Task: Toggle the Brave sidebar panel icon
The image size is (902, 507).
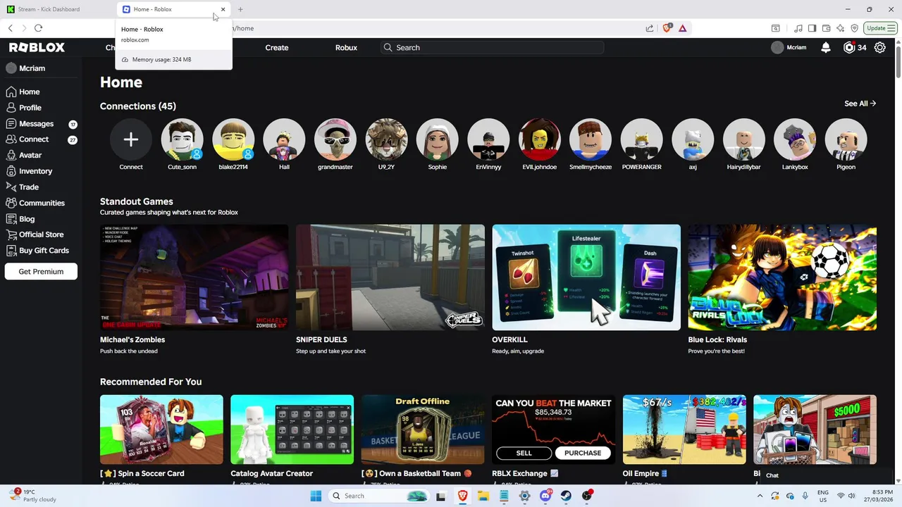Action: [812, 28]
